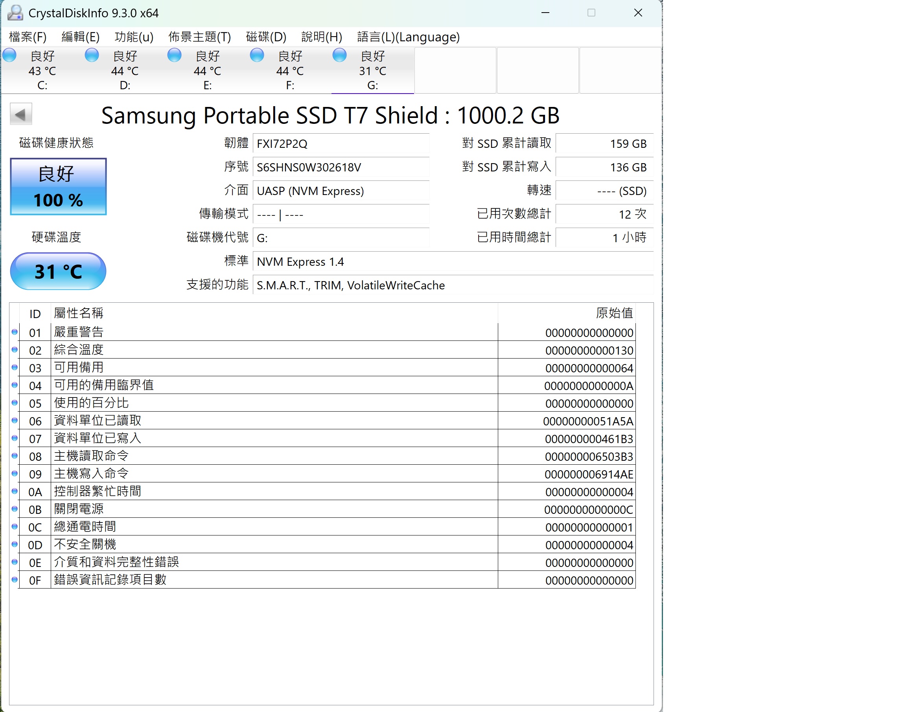Click the previous disk arrow button

click(21, 114)
